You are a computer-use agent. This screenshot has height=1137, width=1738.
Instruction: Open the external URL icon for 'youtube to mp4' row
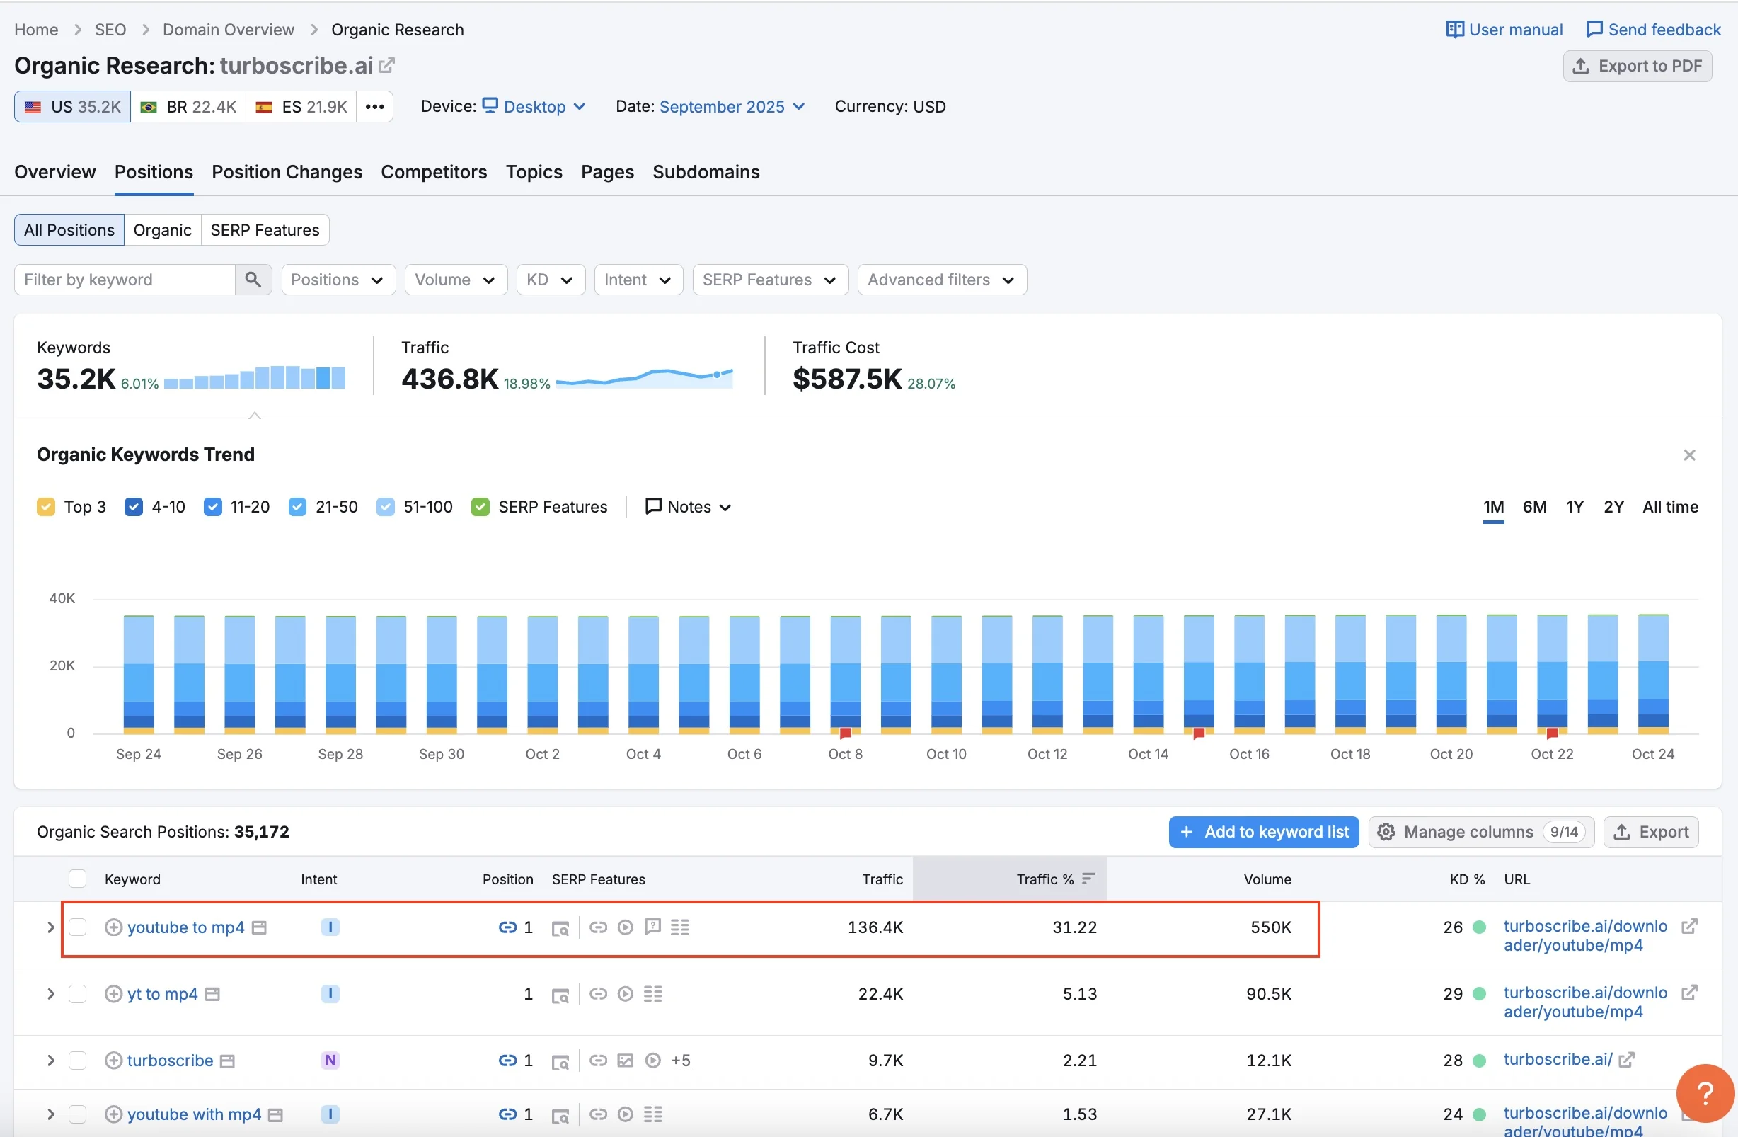[1688, 927]
